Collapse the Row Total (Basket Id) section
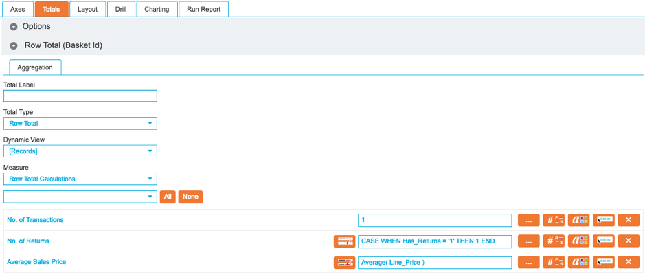645x275 pixels. [14, 45]
